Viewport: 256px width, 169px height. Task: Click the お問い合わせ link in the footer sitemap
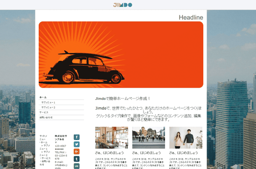(45, 163)
